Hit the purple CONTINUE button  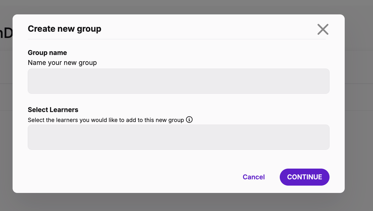304,177
